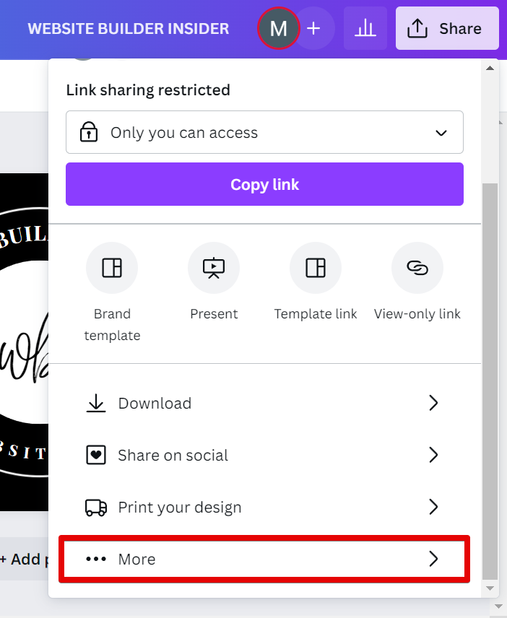Click the Present icon
Image resolution: width=507 pixels, height=618 pixels.
(x=214, y=269)
